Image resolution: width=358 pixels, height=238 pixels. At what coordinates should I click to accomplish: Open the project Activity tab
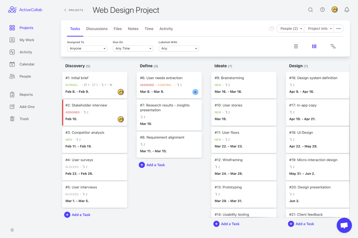tap(166, 29)
